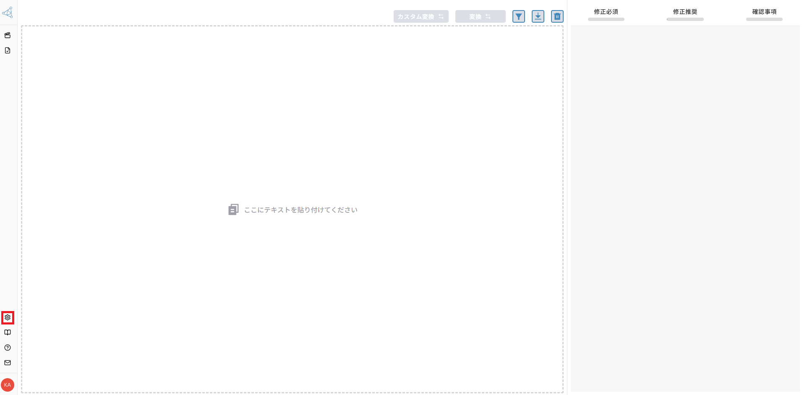
Task: Click the progress bar under 確認事項
Action: [764, 19]
